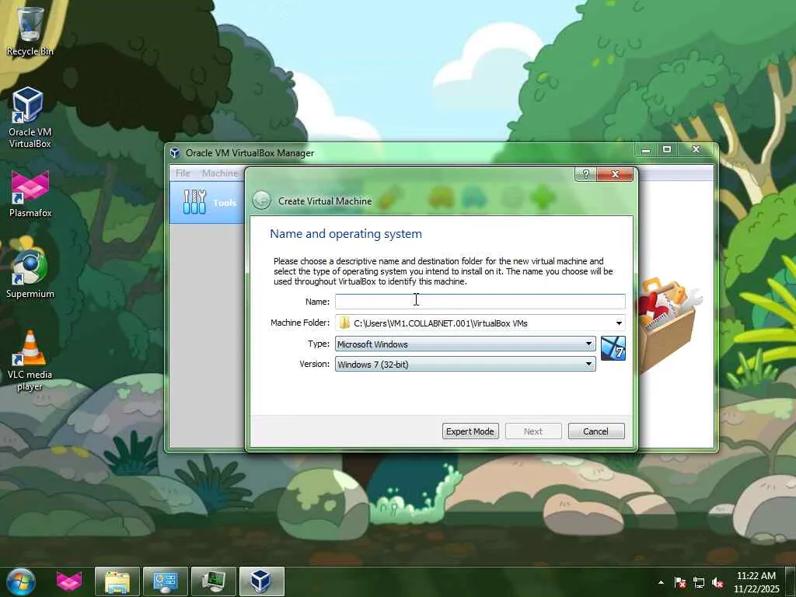This screenshot has width=796, height=597.
Task: Minimize the VirtualBox Manager window
Action: coord(646,150)
